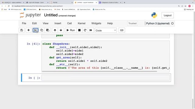The image size is (195, 109).
Task: Click the Logout button
Action: pyautogui.click(x=168, y=15)
